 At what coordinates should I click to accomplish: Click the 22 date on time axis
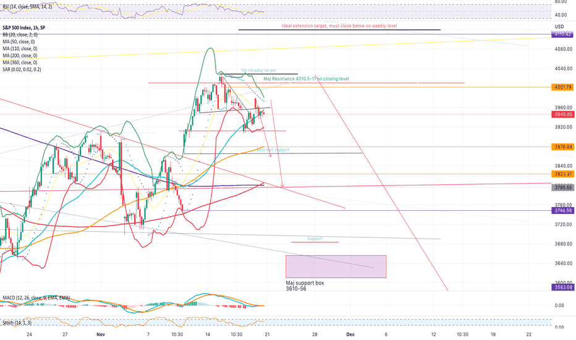pyautogui.click(x=528, y=334)
